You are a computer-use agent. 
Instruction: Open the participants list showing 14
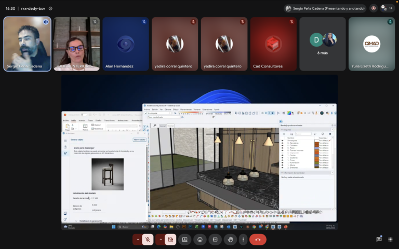coord(388,8)
